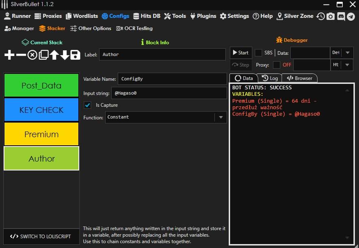The image size is (359, 248).
Task: Click the clone block icon
Action: point(43,55)
